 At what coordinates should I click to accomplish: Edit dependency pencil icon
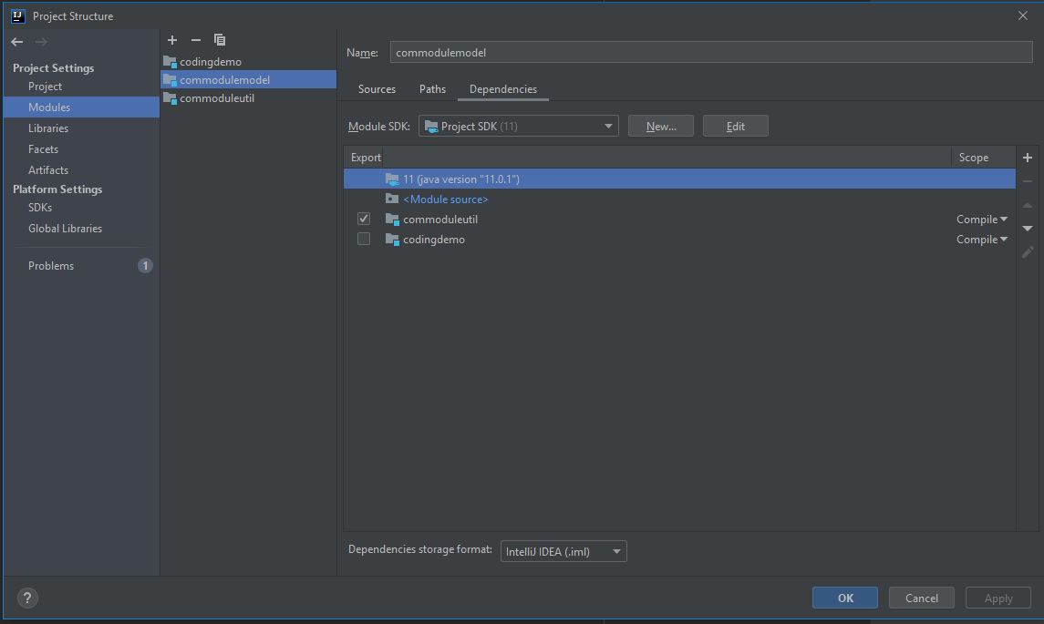(1028, 251)
